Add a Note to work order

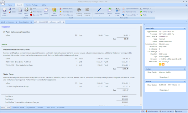[144, 15]
